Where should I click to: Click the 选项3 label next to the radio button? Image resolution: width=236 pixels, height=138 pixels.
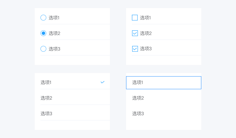click(54, 49)
